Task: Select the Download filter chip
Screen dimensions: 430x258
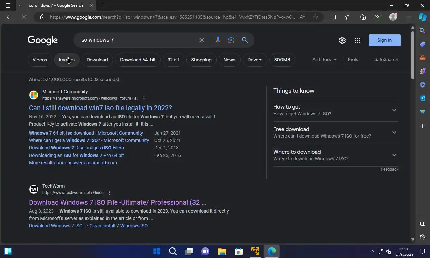Action: pos(97,60)
